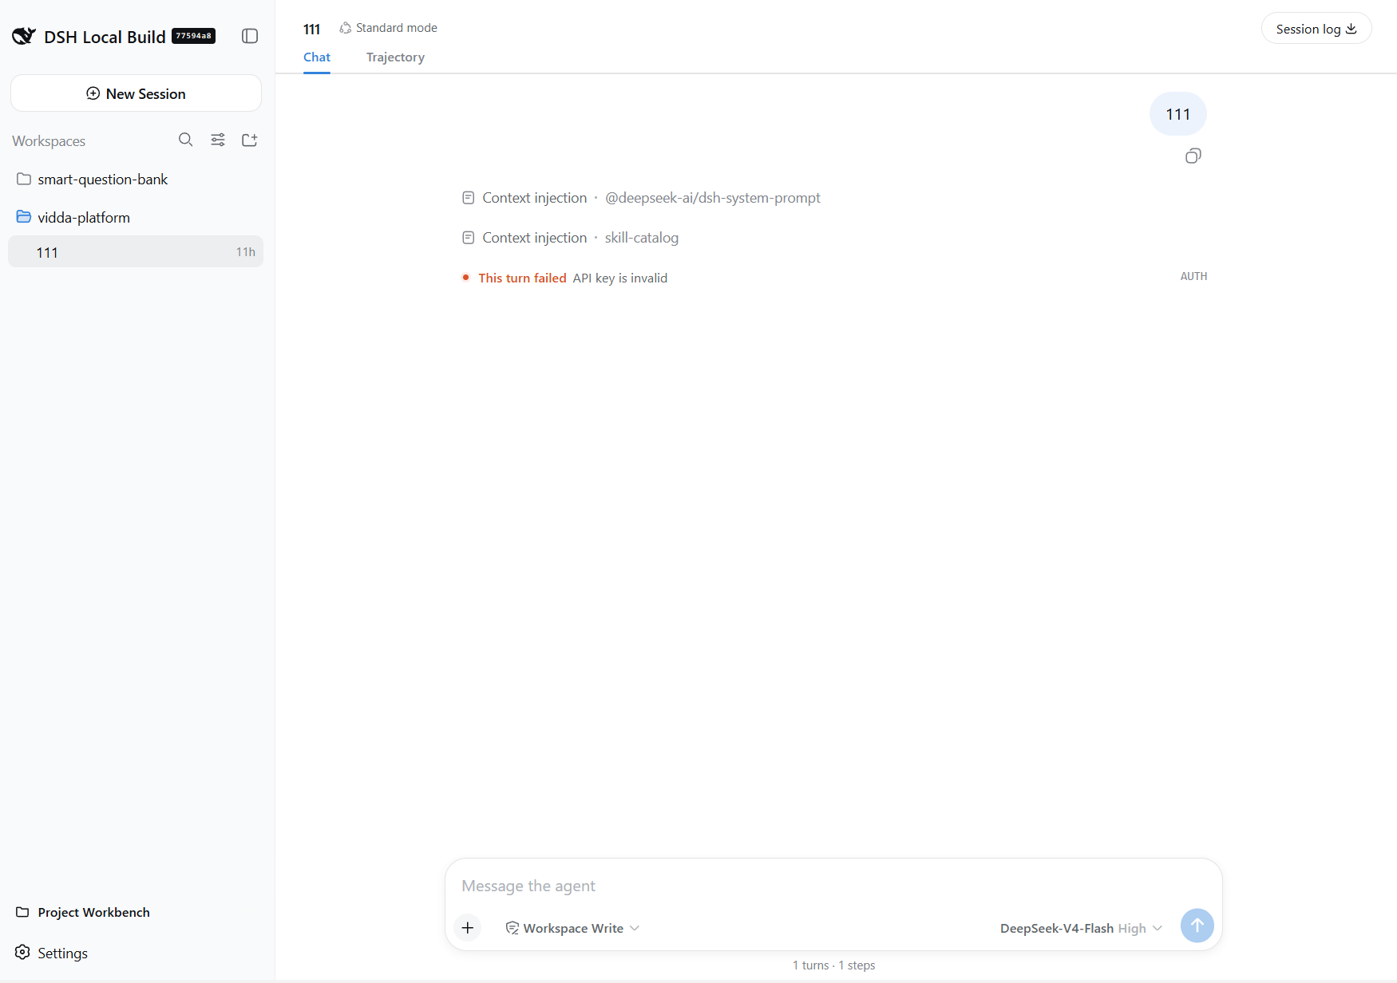Image resolution: width=1397 pixels, height=983 pixels.
Task: Click the Standard mode indicator
Action: 389,28
